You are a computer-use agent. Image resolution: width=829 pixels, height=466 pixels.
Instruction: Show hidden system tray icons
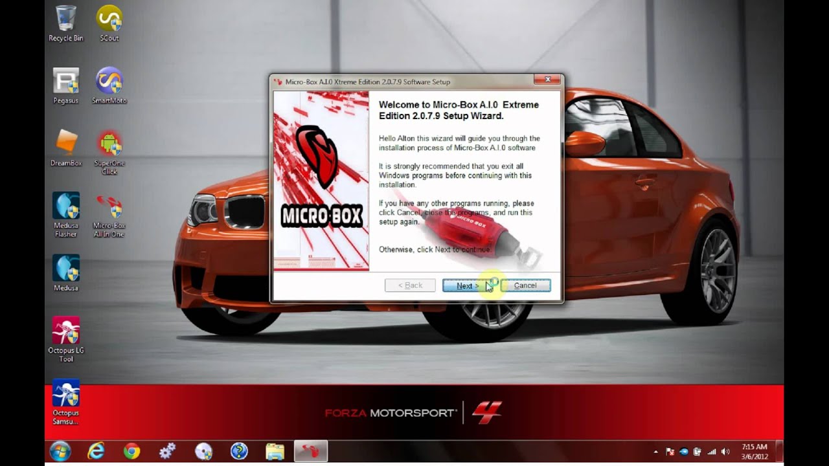tap(656, 452)
